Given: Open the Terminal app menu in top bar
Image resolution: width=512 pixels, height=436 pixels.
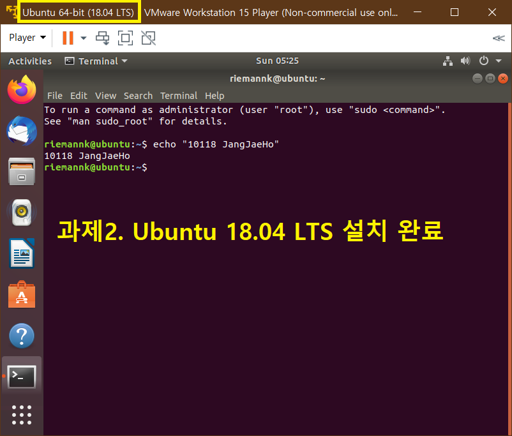Looking at the screenshot, I should 96,61.
